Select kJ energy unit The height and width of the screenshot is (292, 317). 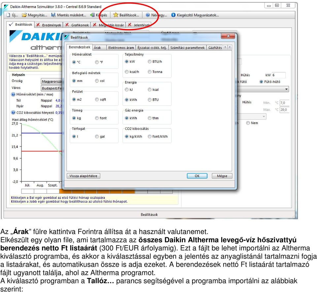(x=127, y=90)
